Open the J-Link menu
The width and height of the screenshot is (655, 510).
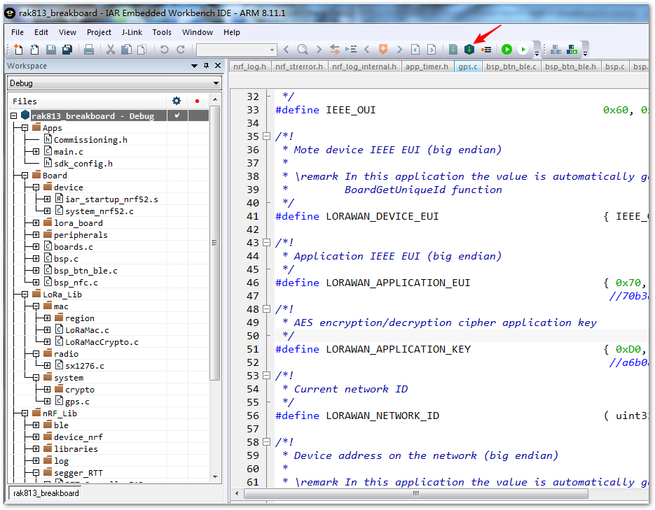click(x=132, y=32)
